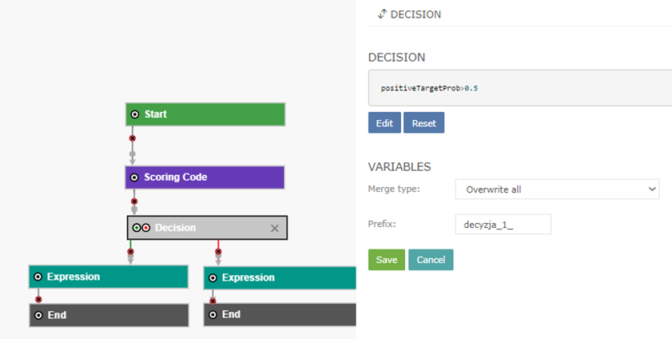Click the Start node connector dot
The width and height of the screenshot is (672, 339).
point(134,114)
